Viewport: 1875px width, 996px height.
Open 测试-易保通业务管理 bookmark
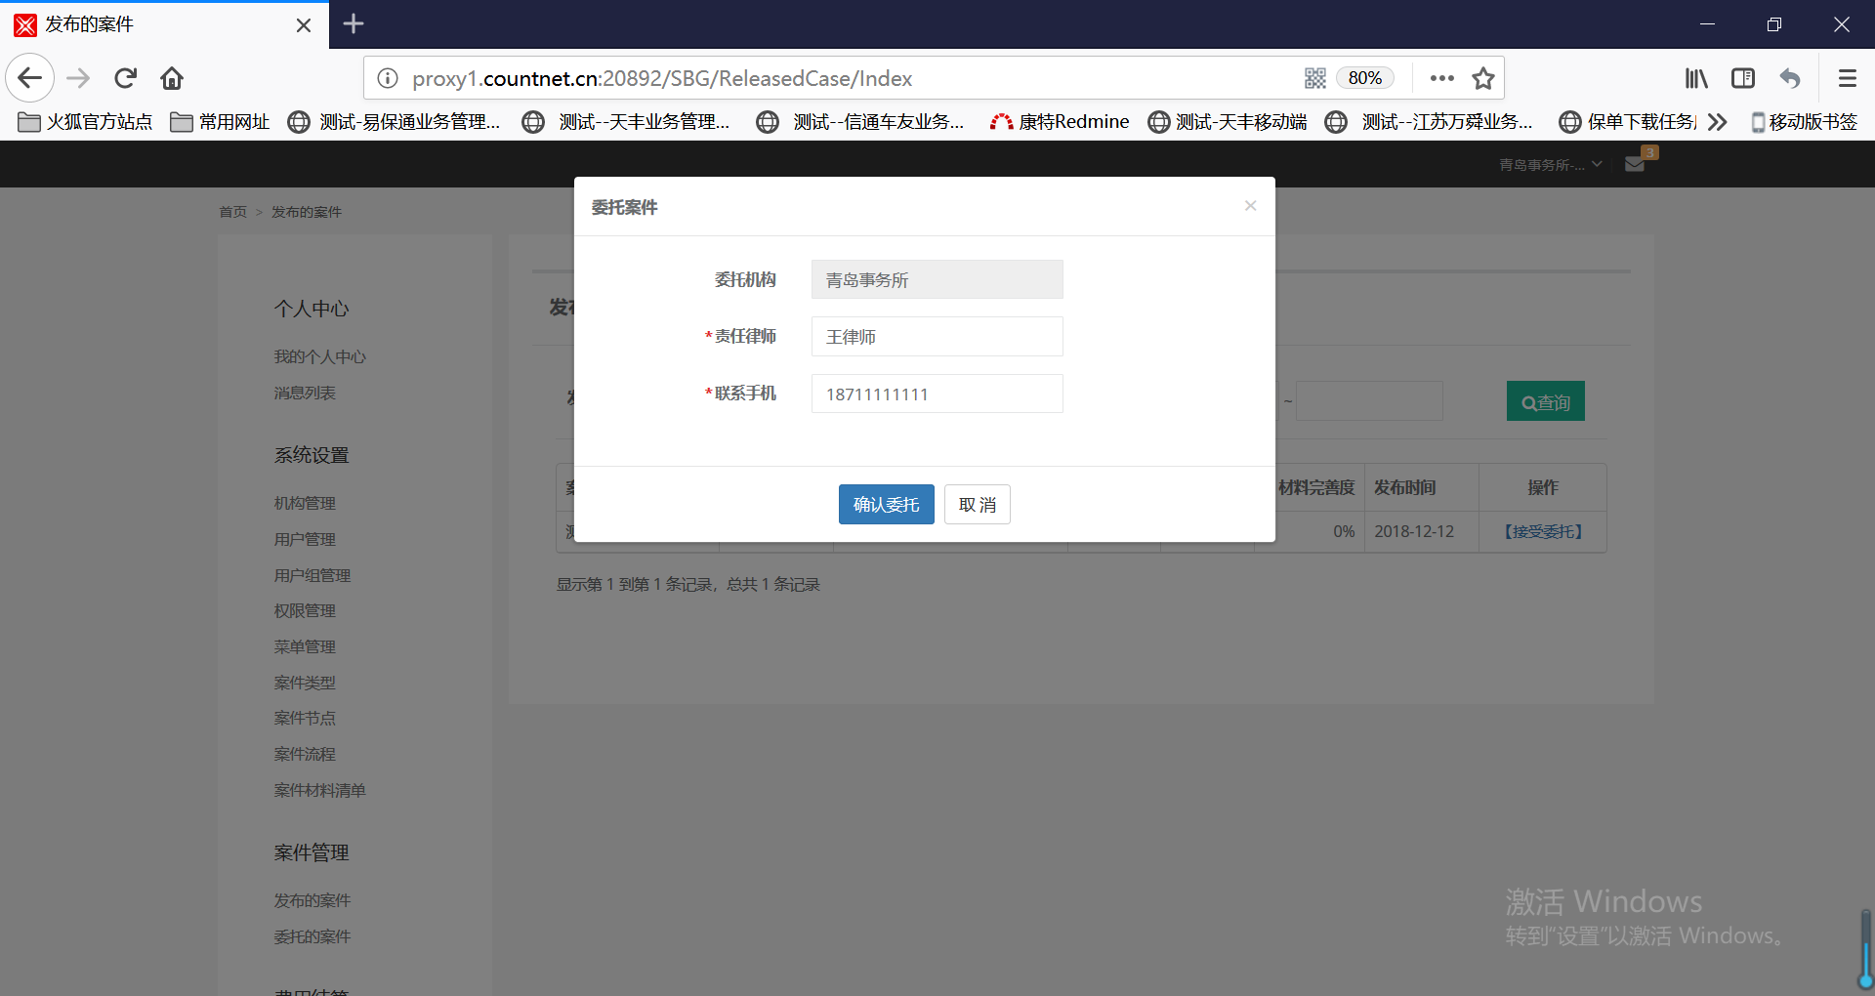[x=395, y=122]
